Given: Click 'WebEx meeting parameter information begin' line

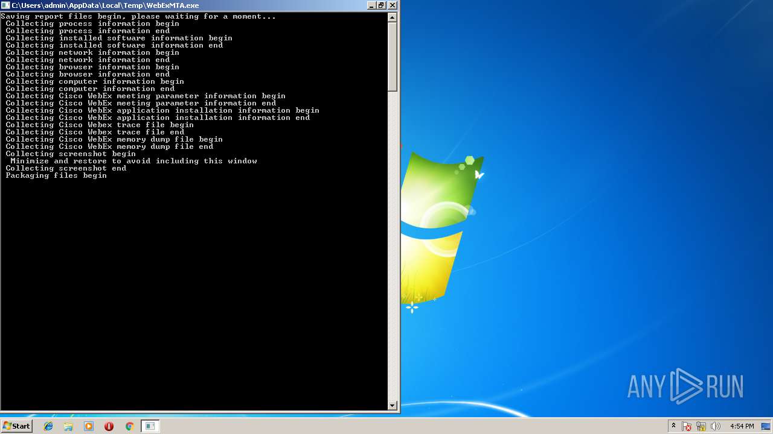Looking at the screenshot, I should pos(146,96).
